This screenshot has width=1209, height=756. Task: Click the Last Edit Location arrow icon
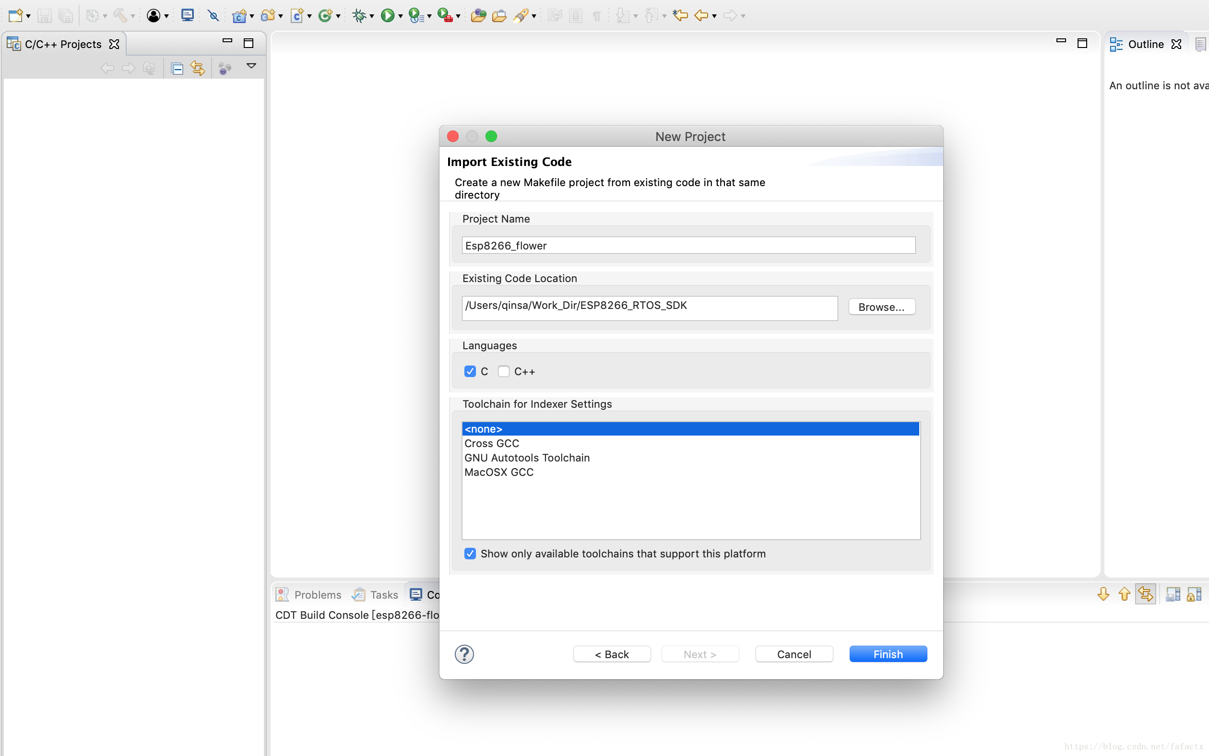(x=680, y=15)
